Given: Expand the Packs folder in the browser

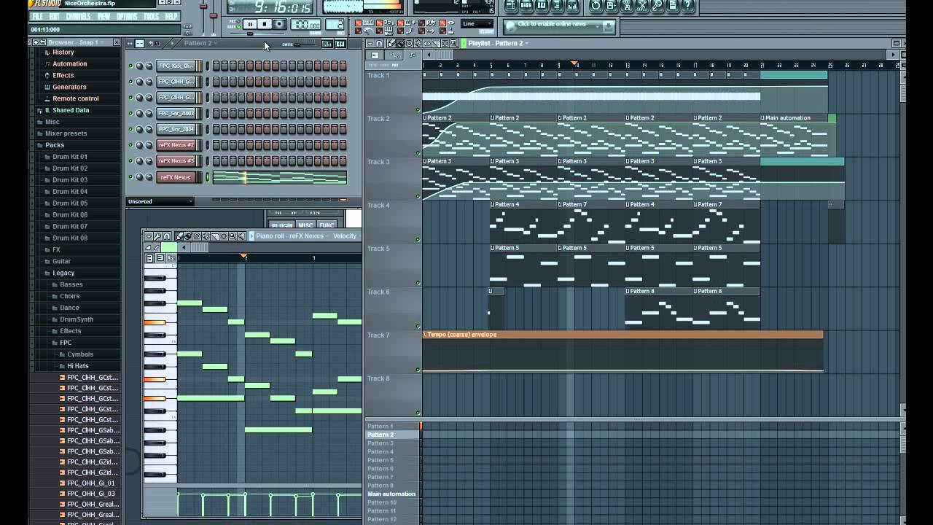Looking at the screenshot, I should click(x=55, y=145).
